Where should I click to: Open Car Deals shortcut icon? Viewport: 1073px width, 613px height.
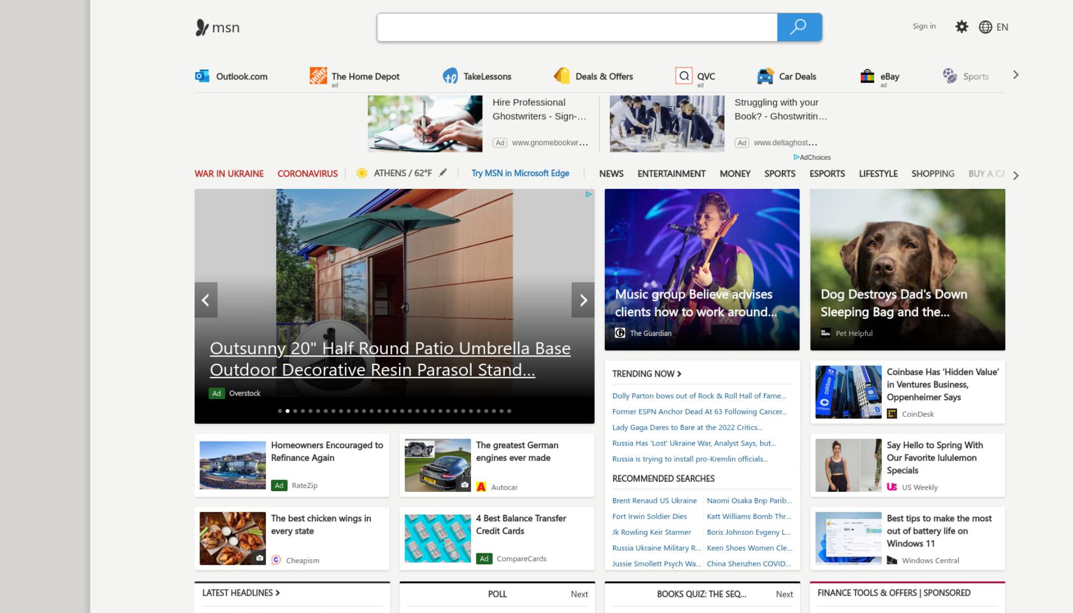click(x=765, y=76)
